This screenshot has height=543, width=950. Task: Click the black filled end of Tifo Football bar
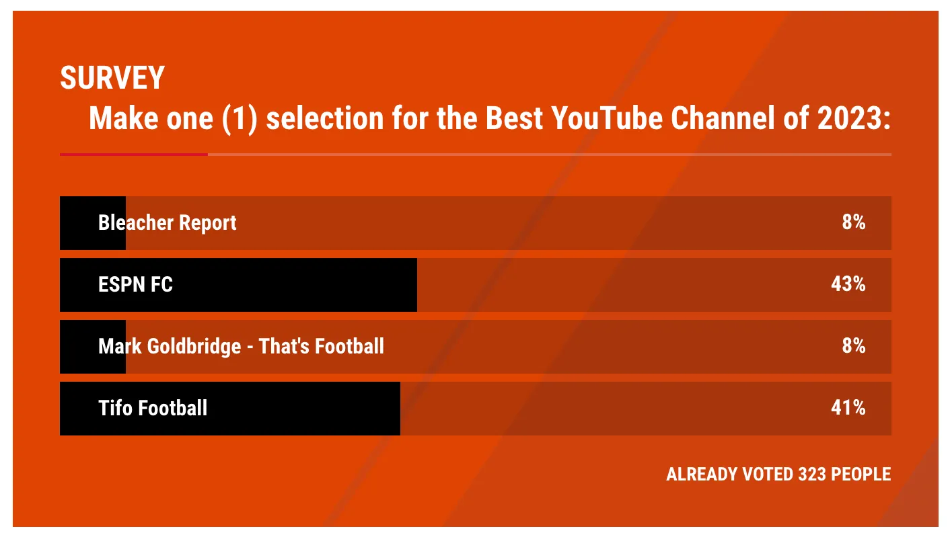380,409
